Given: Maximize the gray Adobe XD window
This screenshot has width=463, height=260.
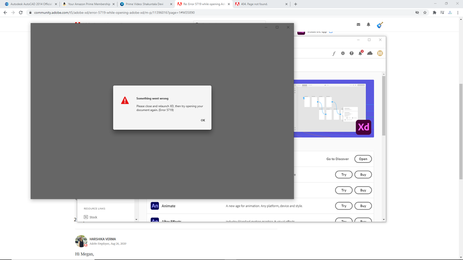Looking at the screenshot, I should (277, 27).
